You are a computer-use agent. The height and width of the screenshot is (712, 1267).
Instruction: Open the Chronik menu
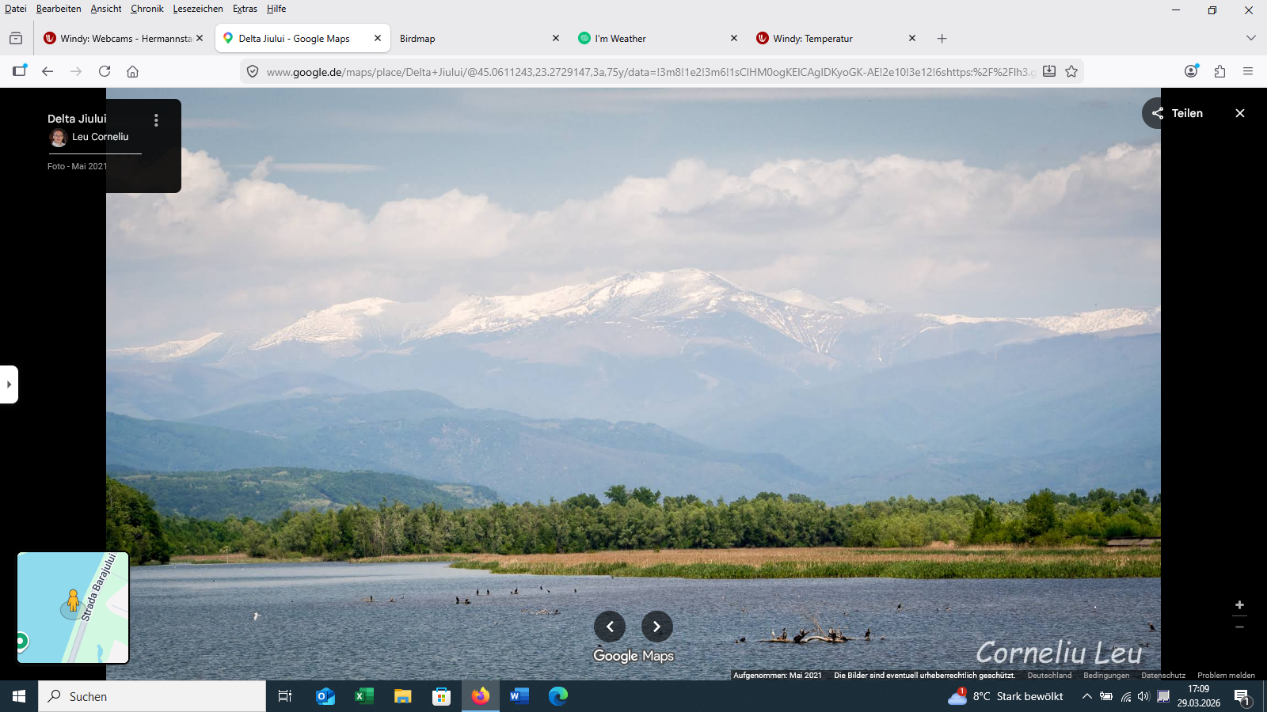click(147, 9)
